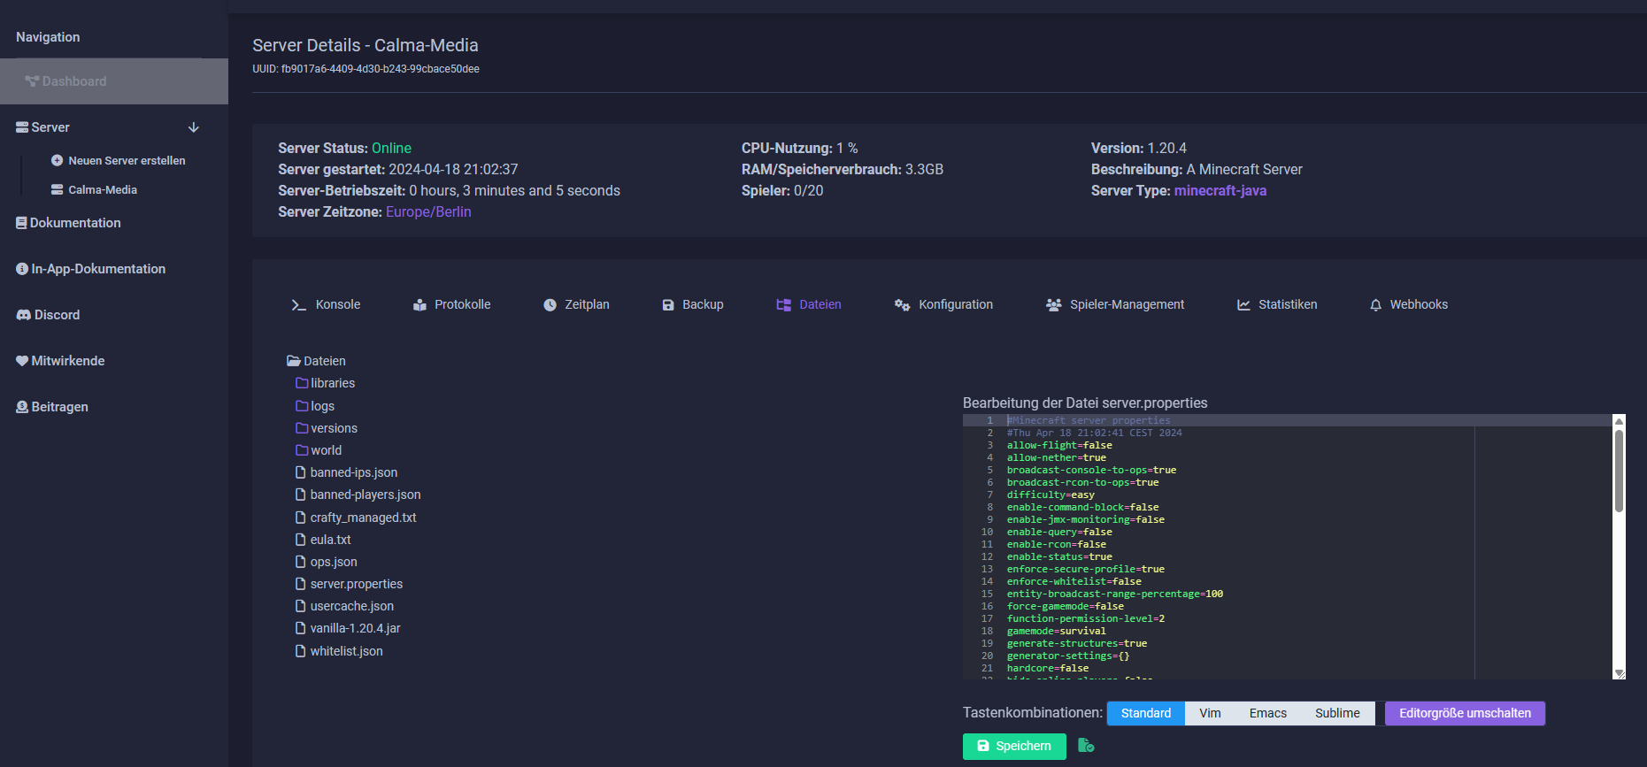Switch to the Zeitplan tab
Screen dimensions: 1647x767
(x=576, y=304)
